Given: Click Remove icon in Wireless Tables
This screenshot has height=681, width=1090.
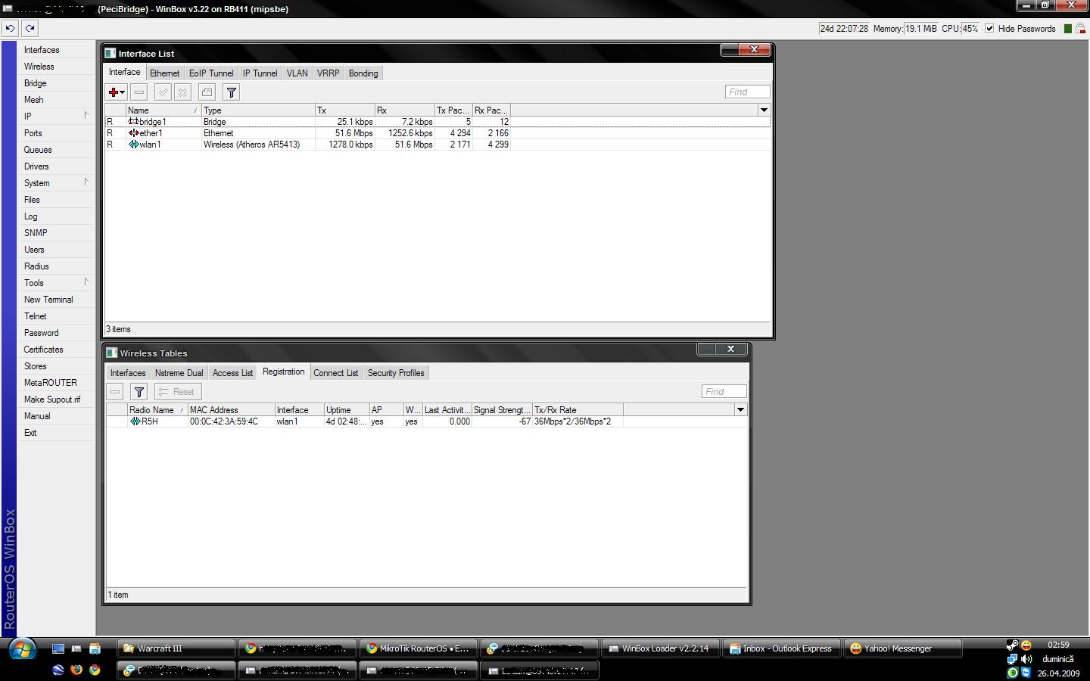Looking at the screenshot, I should click(115, 392).
